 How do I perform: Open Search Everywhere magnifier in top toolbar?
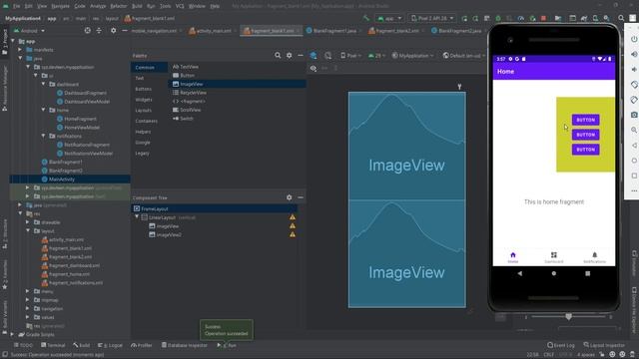(x=621, y=18)
